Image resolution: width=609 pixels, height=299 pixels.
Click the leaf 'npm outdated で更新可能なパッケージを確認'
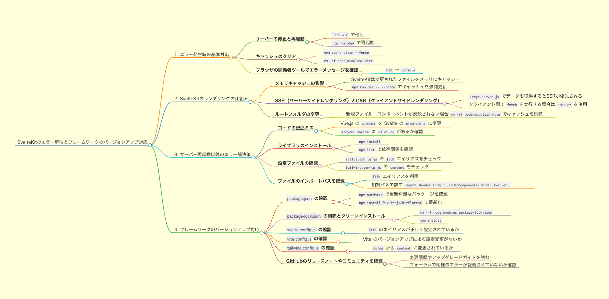403,194
